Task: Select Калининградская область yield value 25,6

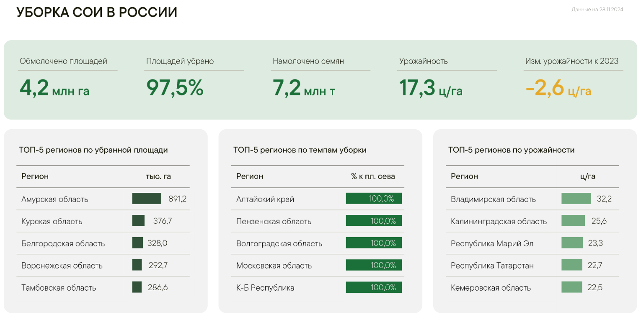Action: click(599, 221)
